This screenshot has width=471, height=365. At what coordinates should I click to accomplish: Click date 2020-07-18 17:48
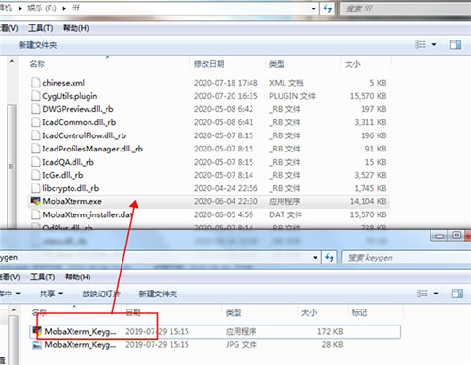226,83
